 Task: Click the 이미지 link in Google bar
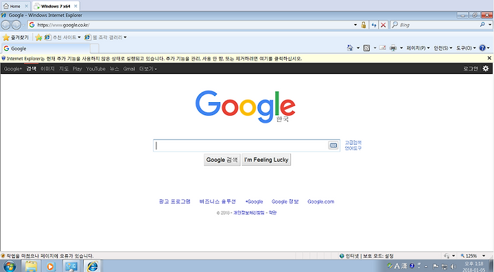47,69
